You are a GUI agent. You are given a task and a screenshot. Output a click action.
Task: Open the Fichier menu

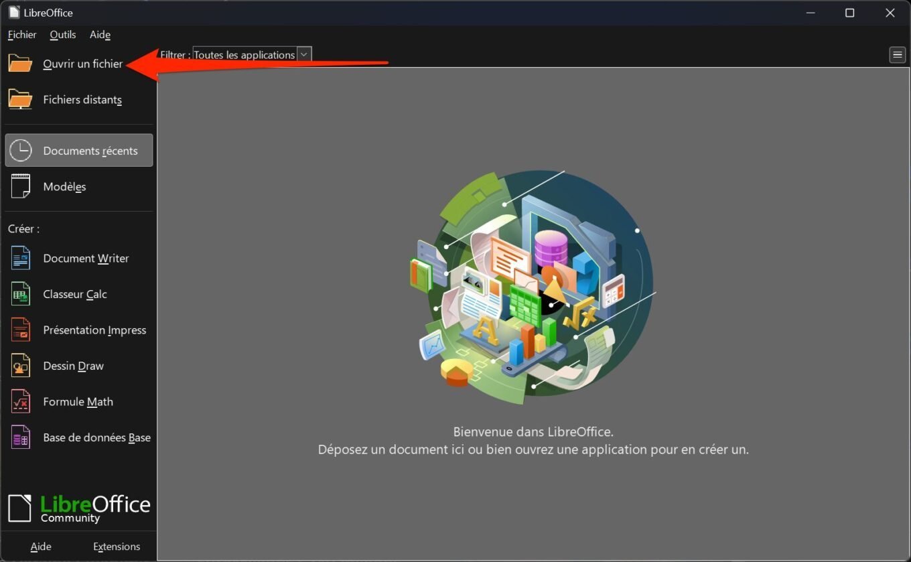pyautogui.click(x=22, y=35)
